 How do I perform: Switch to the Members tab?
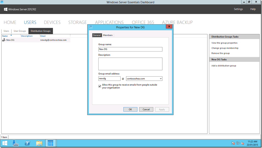108,35
